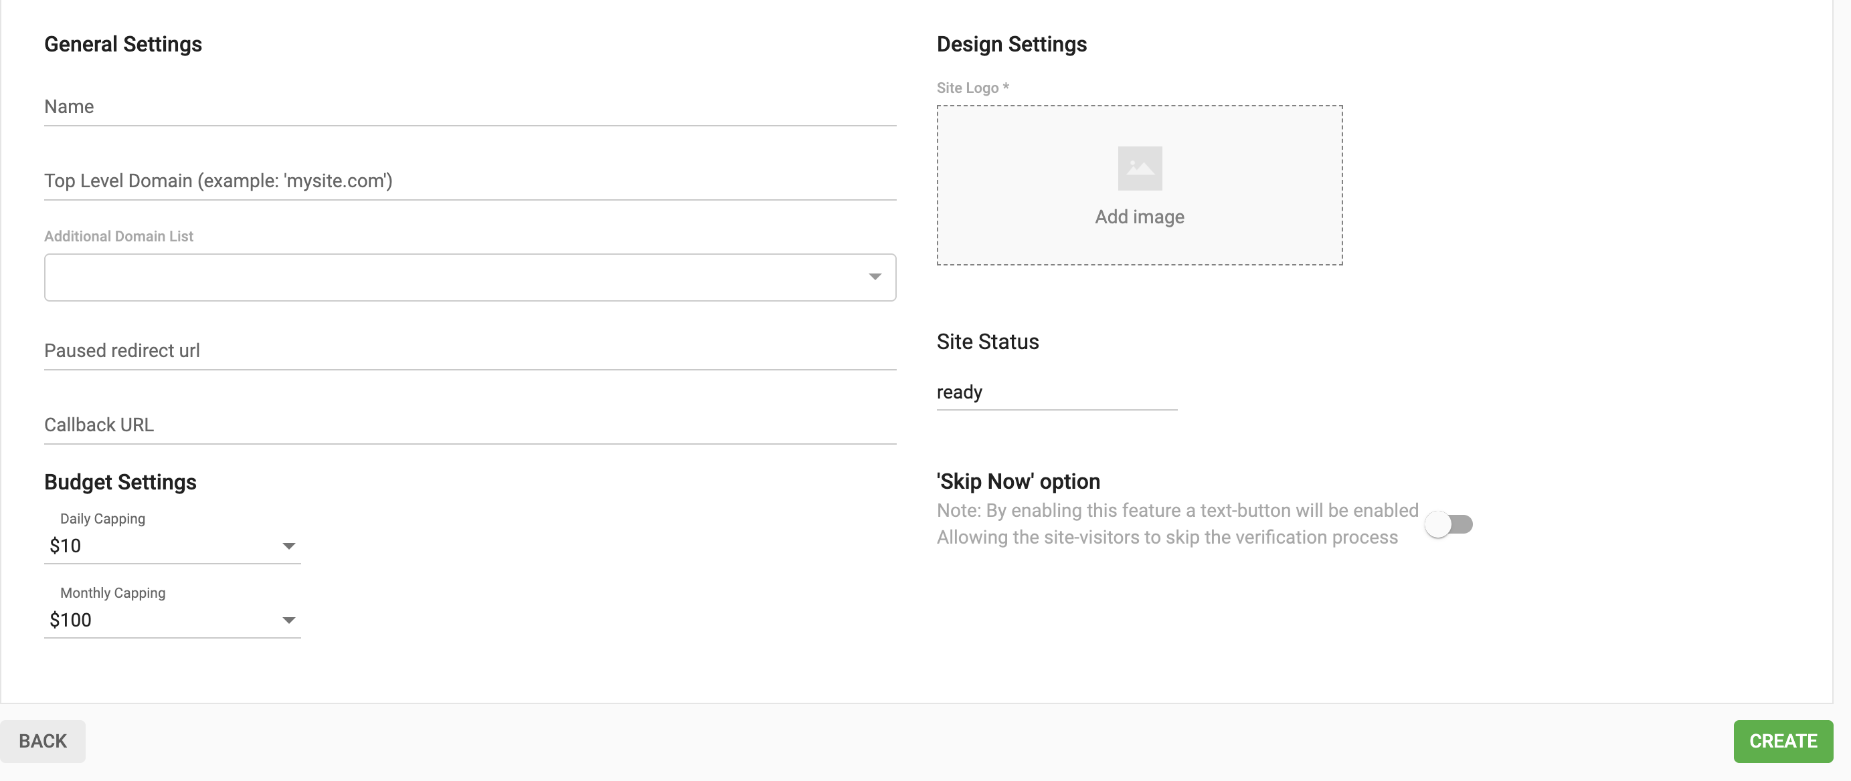Toggle the 'Skip Now' option switch
This screenshot has width=1851, height=781.
point(1449,524)
